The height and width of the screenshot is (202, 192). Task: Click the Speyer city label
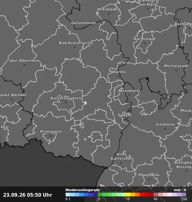125,115
